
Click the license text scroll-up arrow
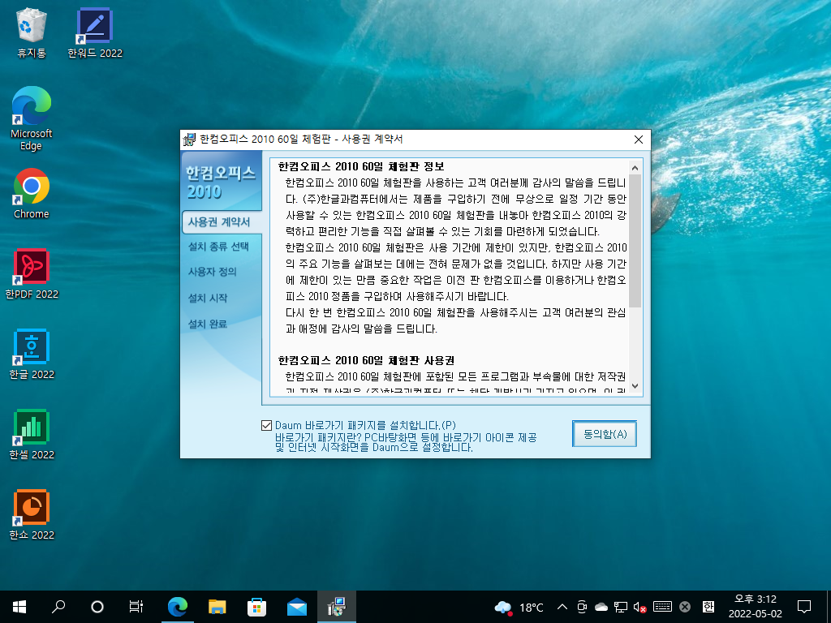tap(635, 168)
